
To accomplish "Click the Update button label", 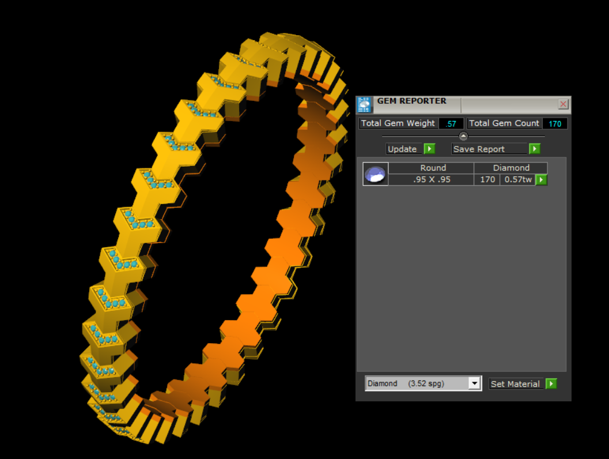I will 402,149.
